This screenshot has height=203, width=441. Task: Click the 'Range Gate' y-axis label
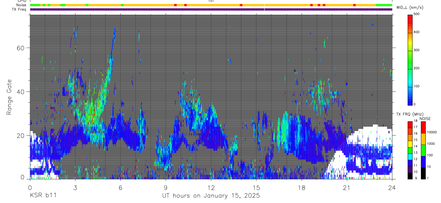9,97
